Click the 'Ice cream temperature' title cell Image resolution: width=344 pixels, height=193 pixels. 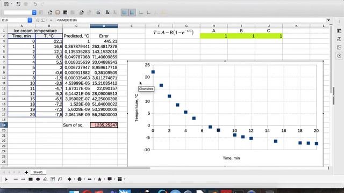(x=35, y=31)
